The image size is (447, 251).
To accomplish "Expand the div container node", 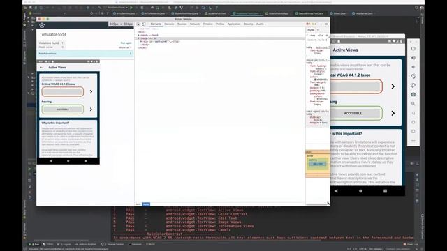I will click(x=141, y=42).
